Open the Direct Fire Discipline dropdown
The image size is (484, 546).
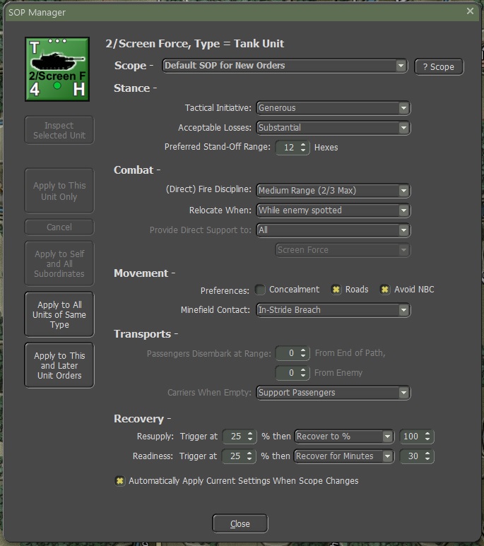[x=334, y=191]
